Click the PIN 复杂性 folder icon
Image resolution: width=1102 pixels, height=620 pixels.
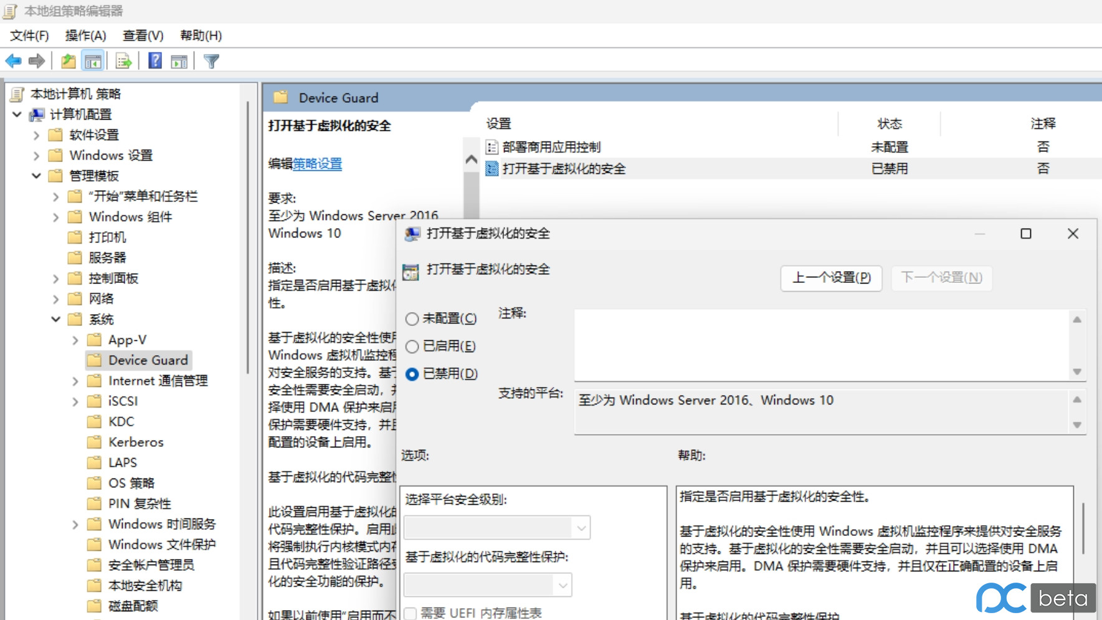(94, 503)
